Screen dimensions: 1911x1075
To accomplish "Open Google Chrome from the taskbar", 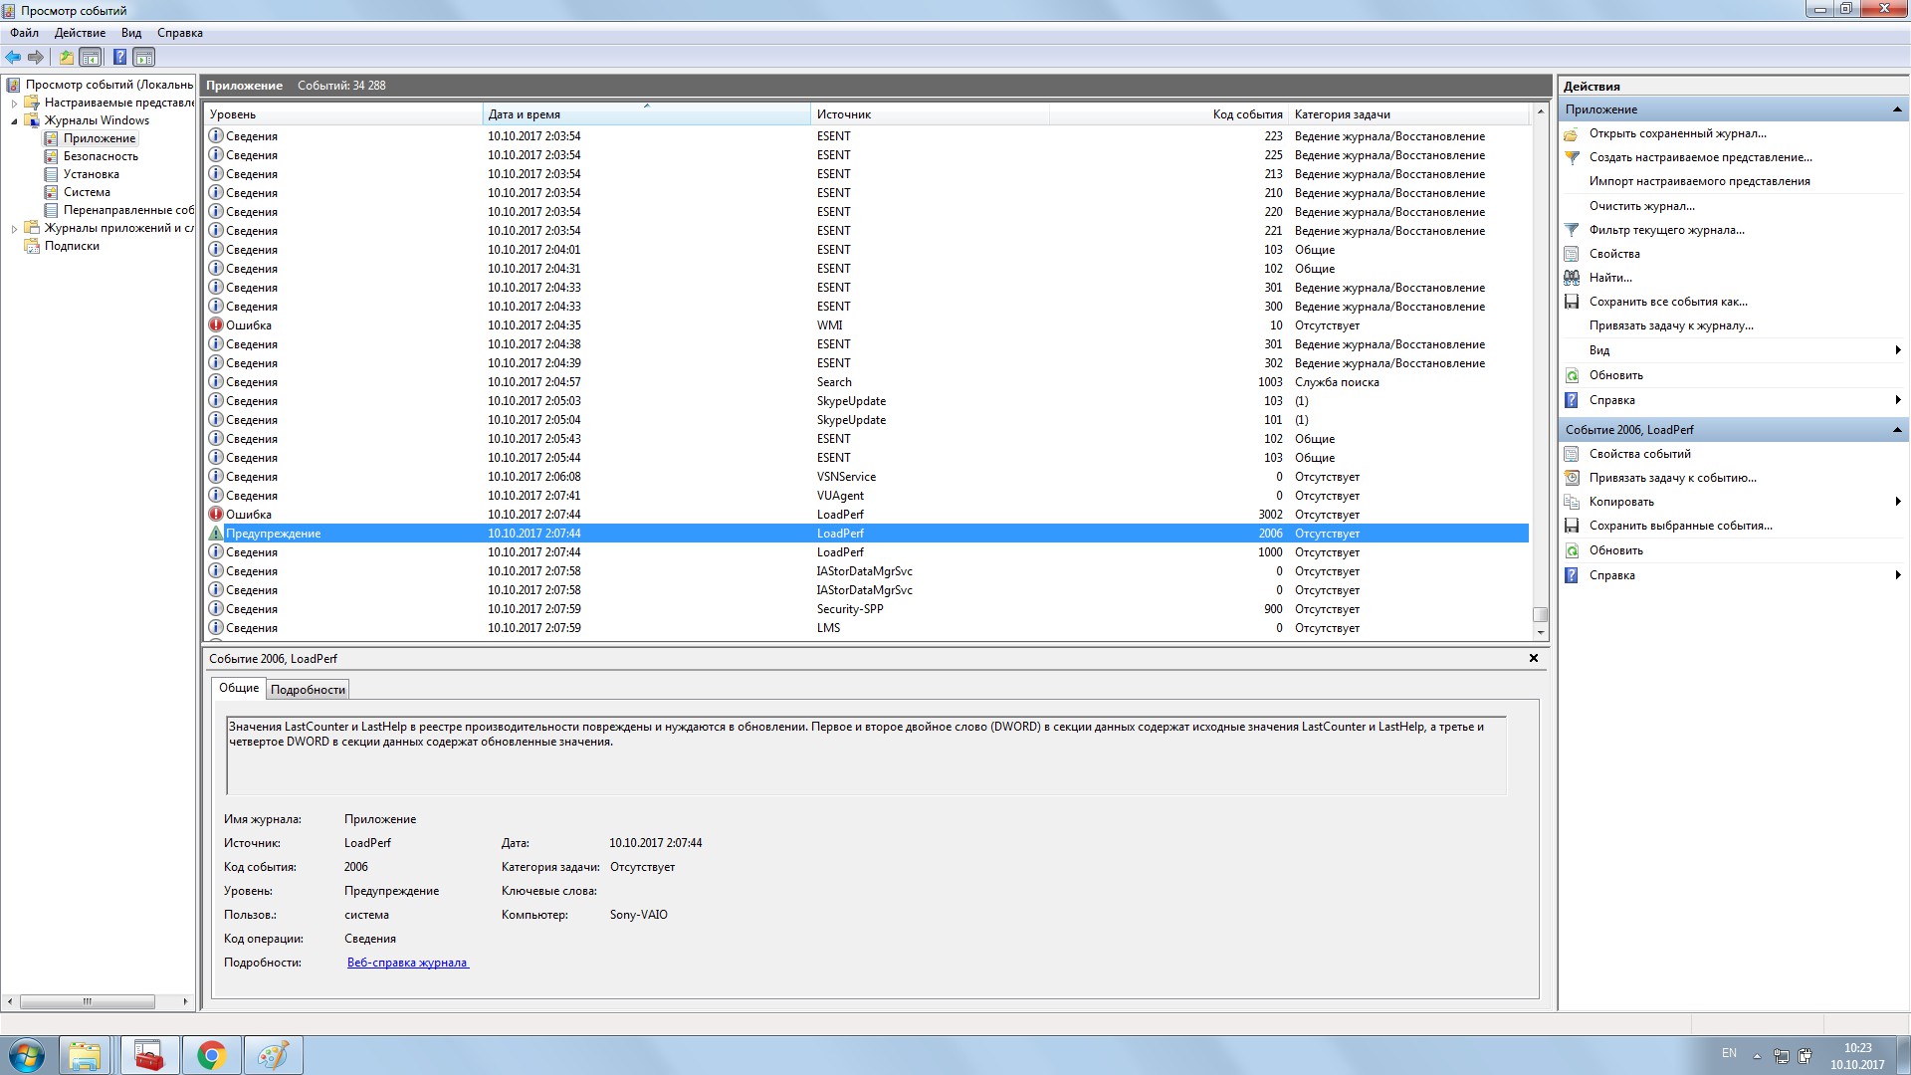I will [x=211, y=1055].
